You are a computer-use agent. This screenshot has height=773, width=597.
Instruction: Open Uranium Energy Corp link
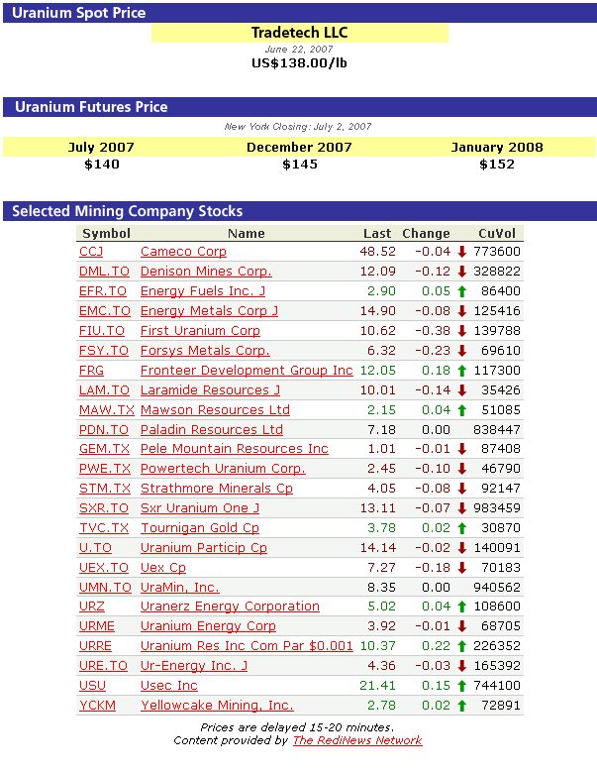(x=208, y=625)
